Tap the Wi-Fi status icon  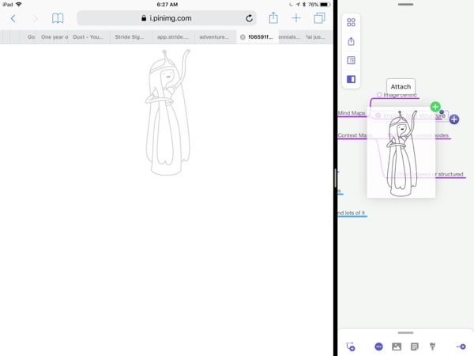point(19,4)
